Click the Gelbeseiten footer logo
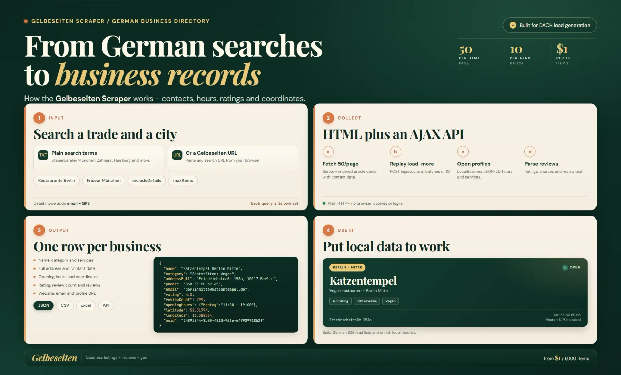Screen dimensions: 621x375 click(x=55, y=358)
